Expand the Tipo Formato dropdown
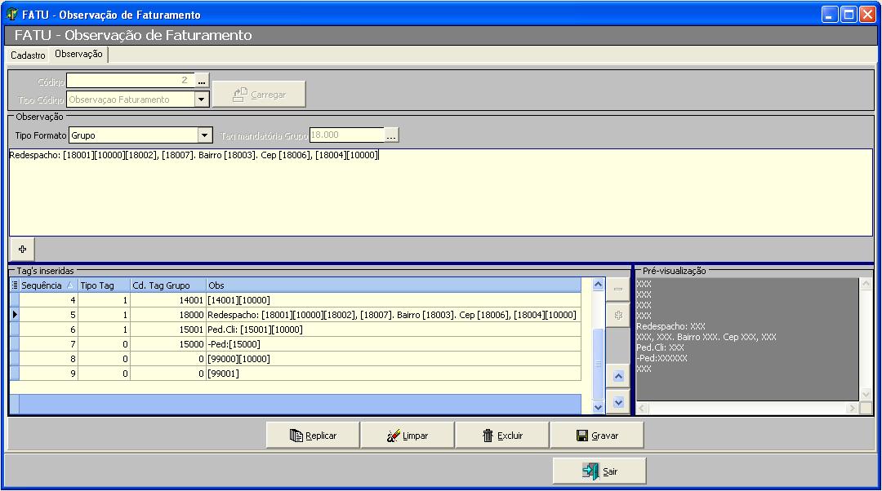This screenshot has width=882, height=491. click(x=204, y=135)
